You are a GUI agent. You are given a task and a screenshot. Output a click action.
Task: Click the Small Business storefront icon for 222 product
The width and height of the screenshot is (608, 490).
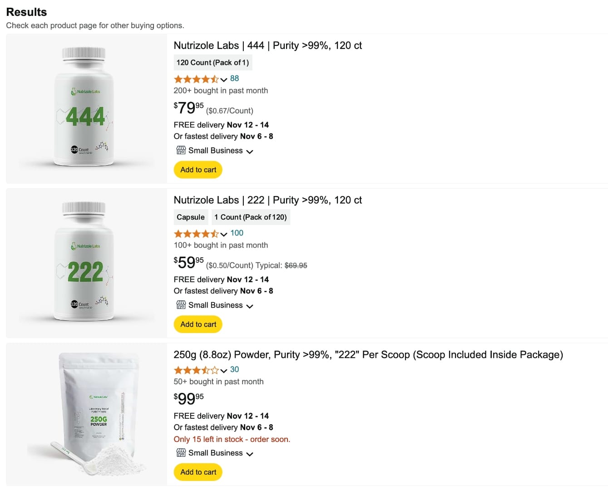click(181, 304)
